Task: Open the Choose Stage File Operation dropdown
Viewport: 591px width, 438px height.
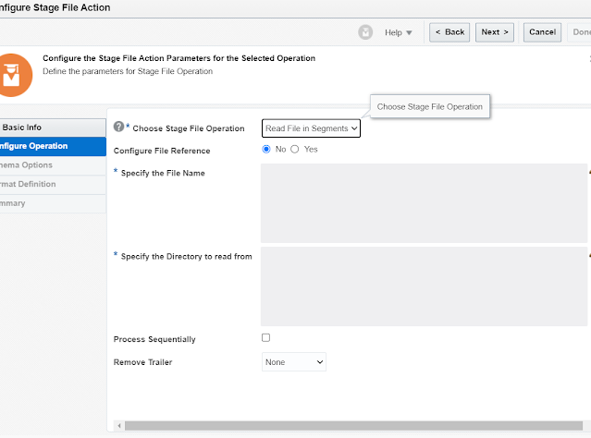Action: coord(311,128)
